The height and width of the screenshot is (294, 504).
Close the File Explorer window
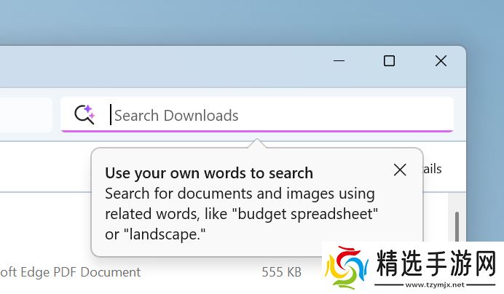click(441, 61)
